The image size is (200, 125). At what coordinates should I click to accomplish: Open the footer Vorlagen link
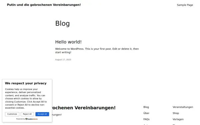click(178, 119)
